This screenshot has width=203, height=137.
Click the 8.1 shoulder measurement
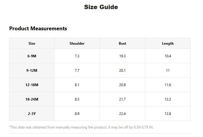[77, 85]
